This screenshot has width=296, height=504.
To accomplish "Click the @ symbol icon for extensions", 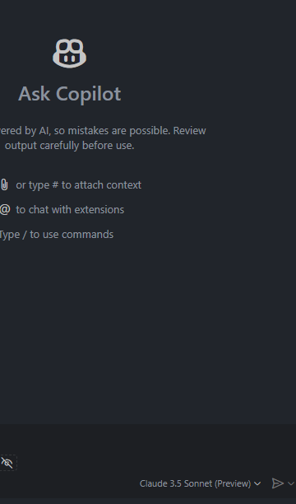I will pos(5,209).
